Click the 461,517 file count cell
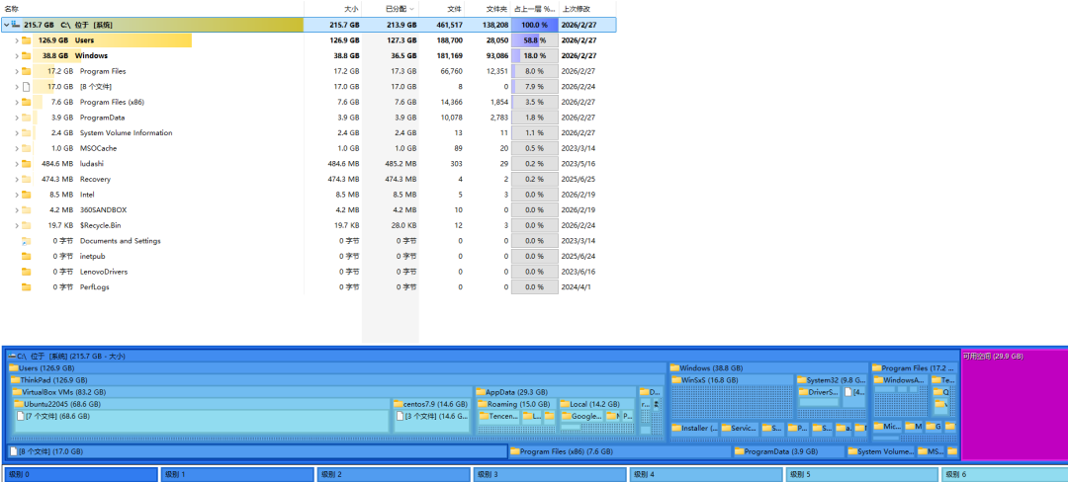 click(x=449, y=25)
